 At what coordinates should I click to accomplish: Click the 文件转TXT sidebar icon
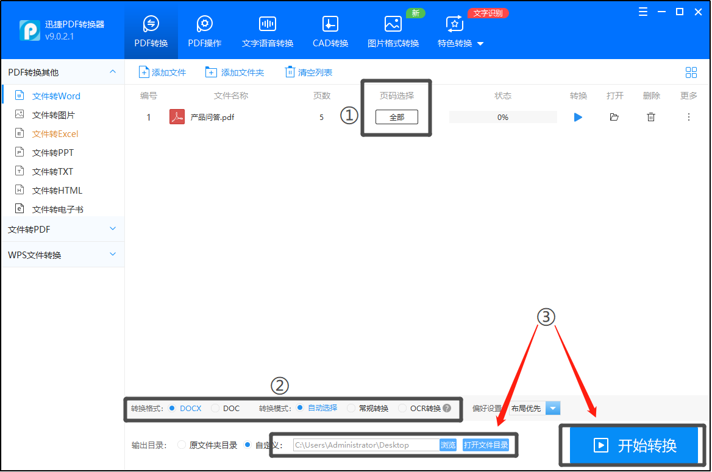20,171
